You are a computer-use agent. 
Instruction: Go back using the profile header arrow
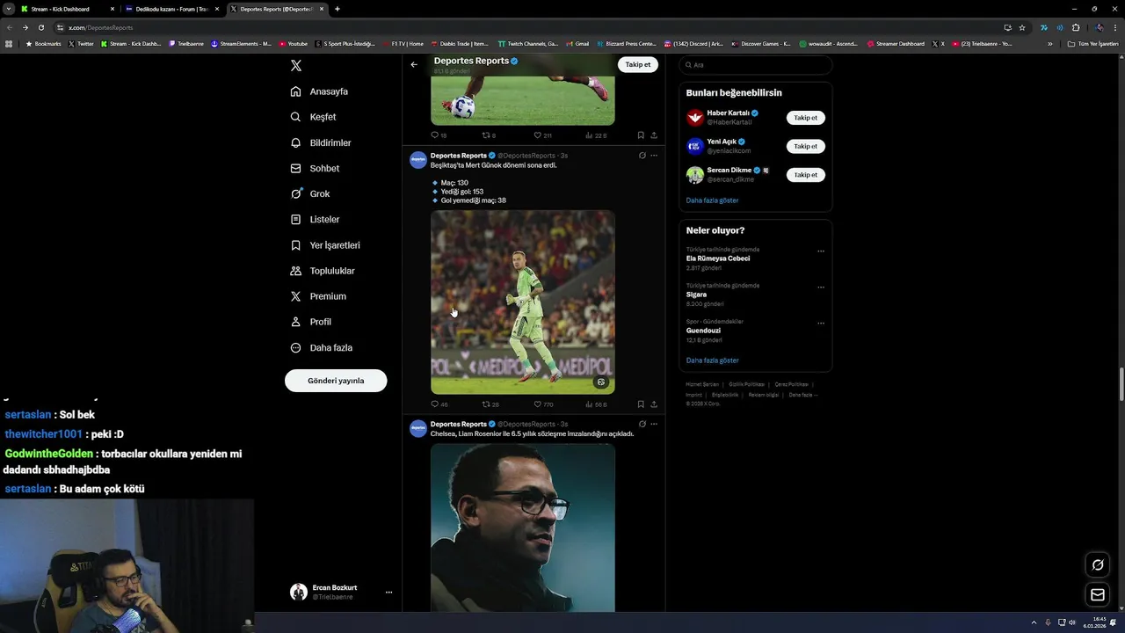414,64
